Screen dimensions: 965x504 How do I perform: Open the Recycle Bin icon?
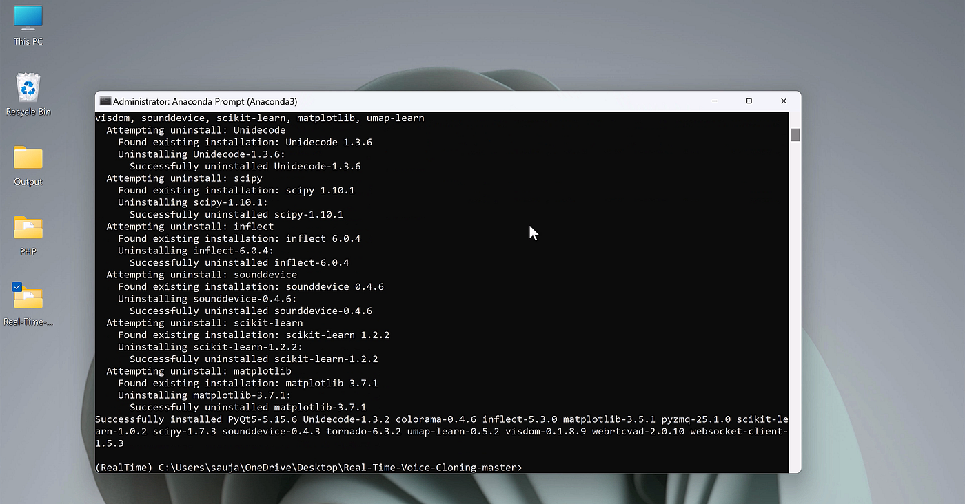point(28,94)
